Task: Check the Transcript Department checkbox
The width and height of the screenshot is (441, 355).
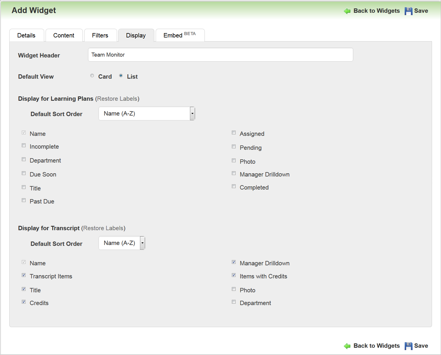Action: pyautogui.click(x=234, y=302)
